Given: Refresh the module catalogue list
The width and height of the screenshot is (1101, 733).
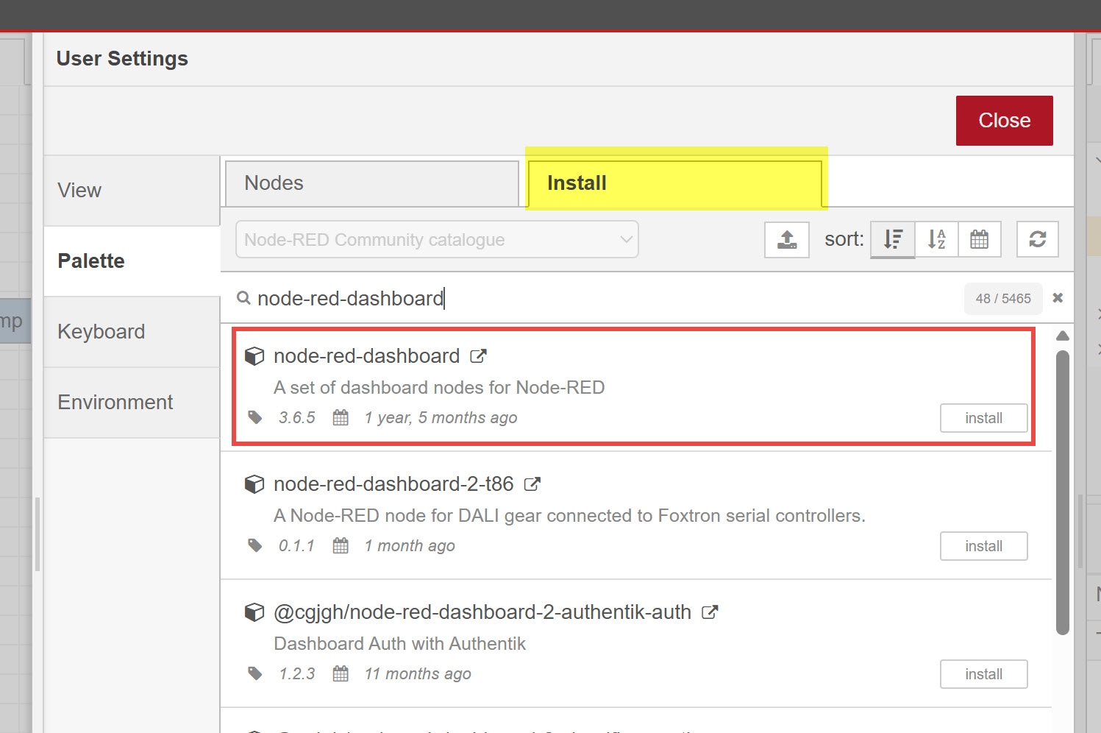Looking at the screenshot, I should (x=1037, y=239).
